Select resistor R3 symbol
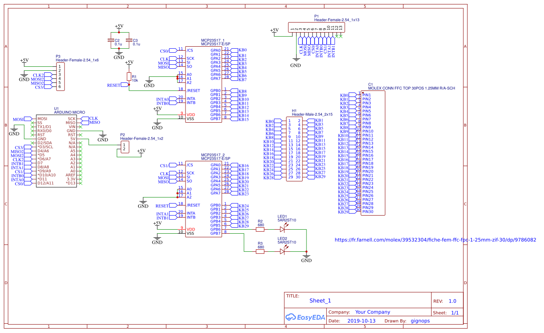This screenshot has width=544, height=333. click(x=261, y=252)
